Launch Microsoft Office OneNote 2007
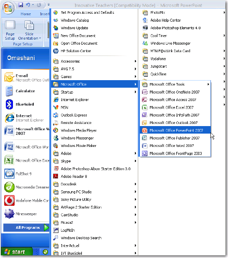 click(175, 92)
